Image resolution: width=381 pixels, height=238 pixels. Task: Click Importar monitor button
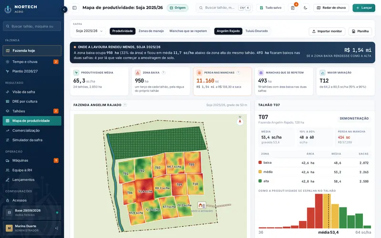tap(327, 31)
